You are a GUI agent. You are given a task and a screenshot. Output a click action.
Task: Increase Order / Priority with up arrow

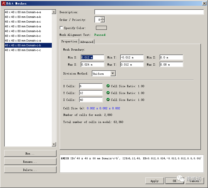coord(102,18)
